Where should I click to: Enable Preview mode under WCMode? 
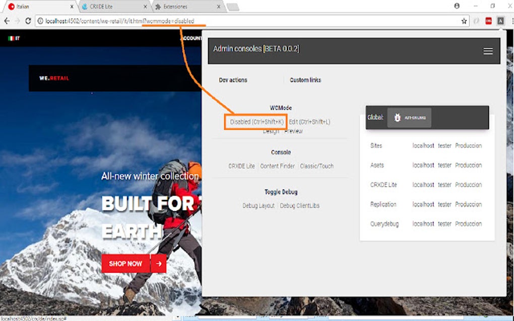[x=294, y=131]
